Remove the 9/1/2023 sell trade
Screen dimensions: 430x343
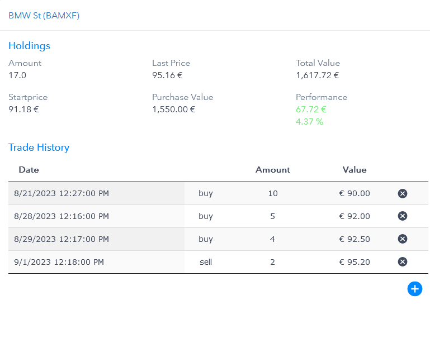pyautogui.click(x=402, y=262)
